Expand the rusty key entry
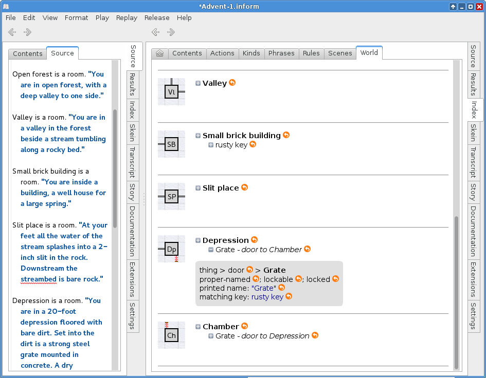Screen dimensions: 486x378 click(211, 145)
